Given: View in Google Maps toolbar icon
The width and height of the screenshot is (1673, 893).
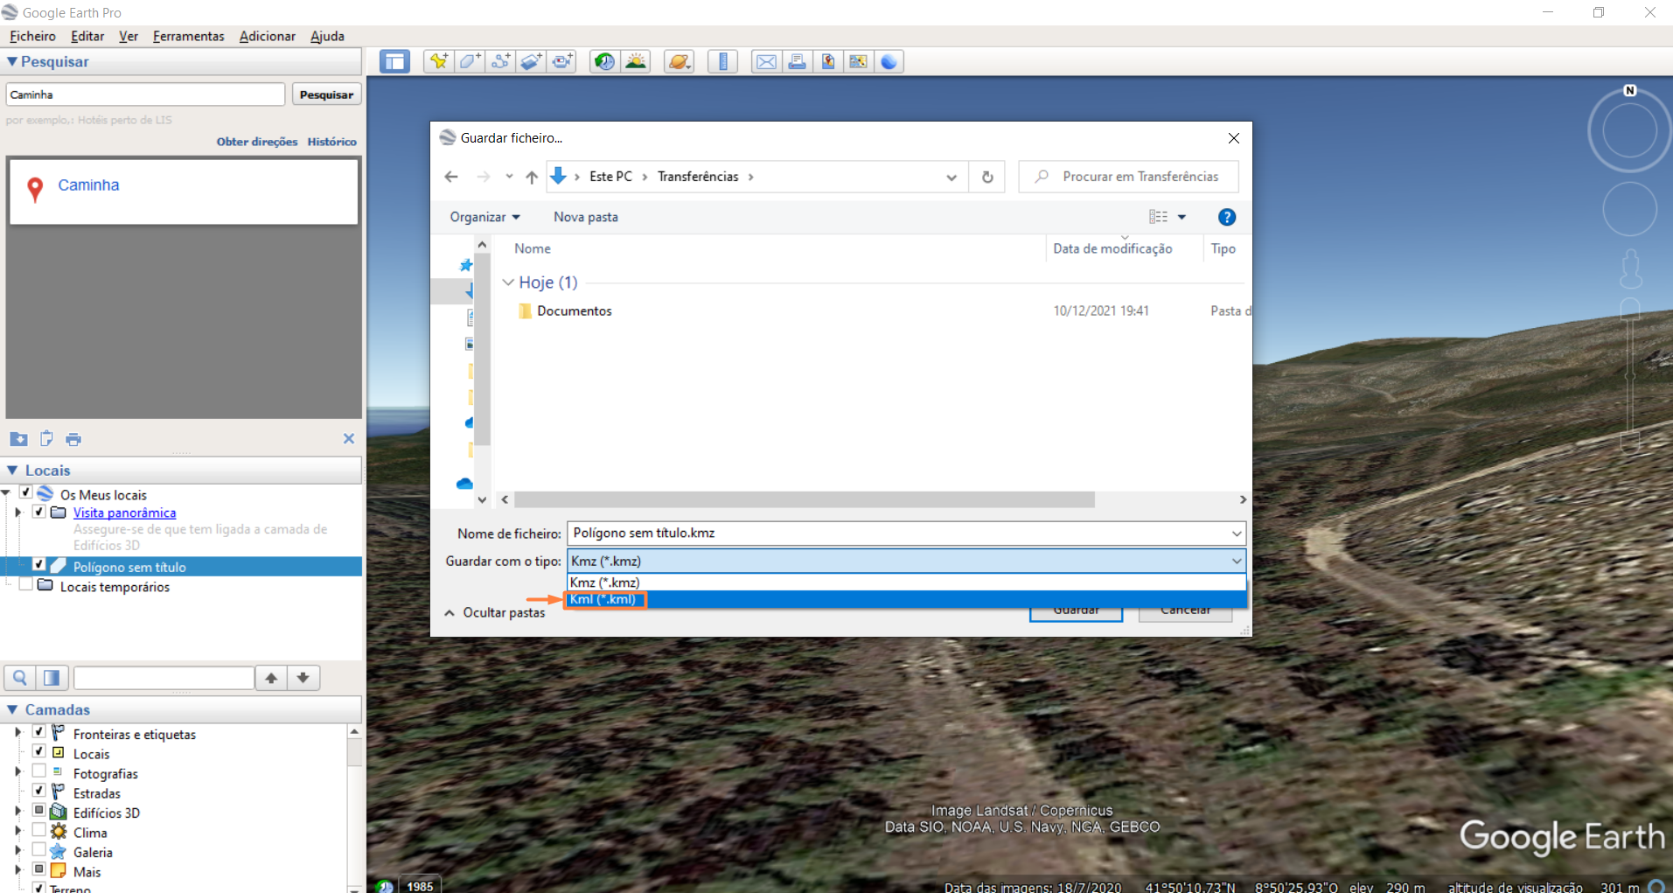Looking at the screenshot, I should (x=858, y=62).
